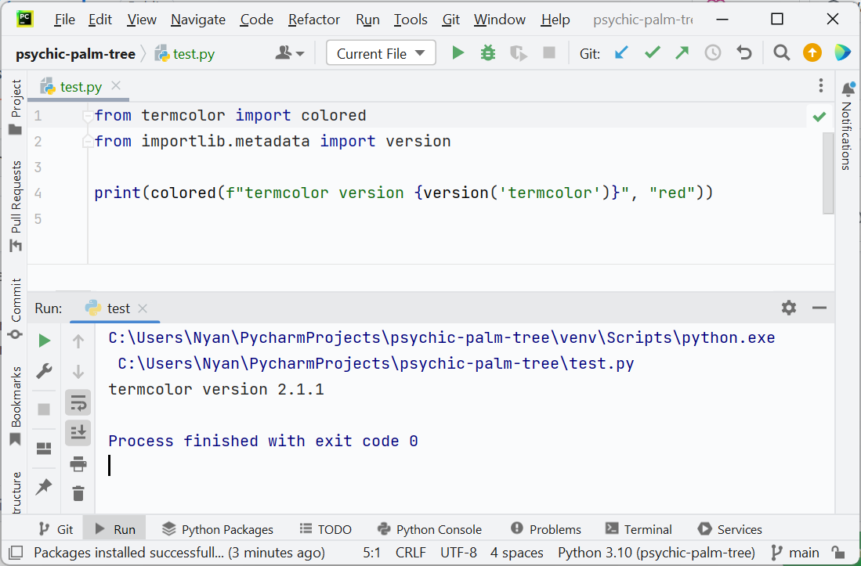Click UTF-8 encoding in the status bar

[458, 552]
